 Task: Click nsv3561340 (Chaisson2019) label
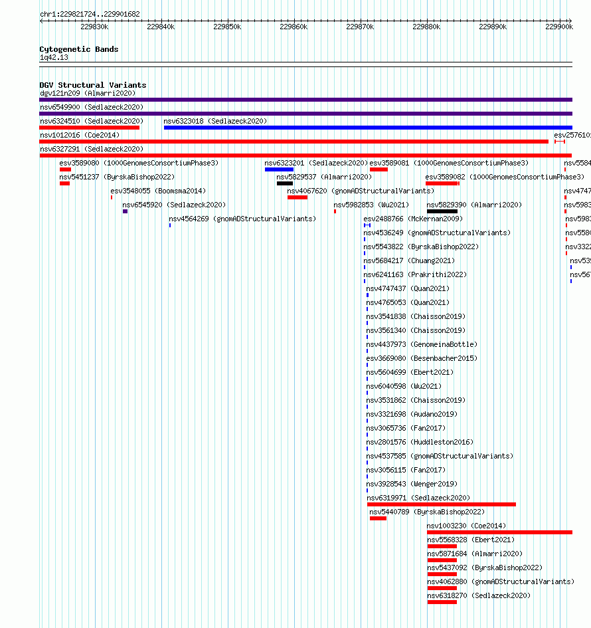point(416,331)
